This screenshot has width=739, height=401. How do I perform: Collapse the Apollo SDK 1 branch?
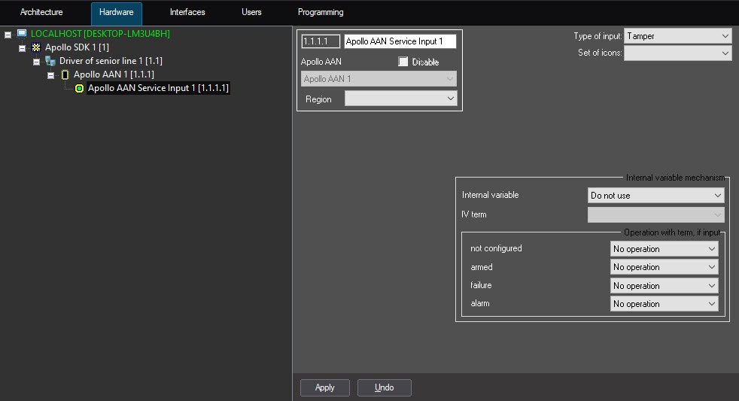22,48
